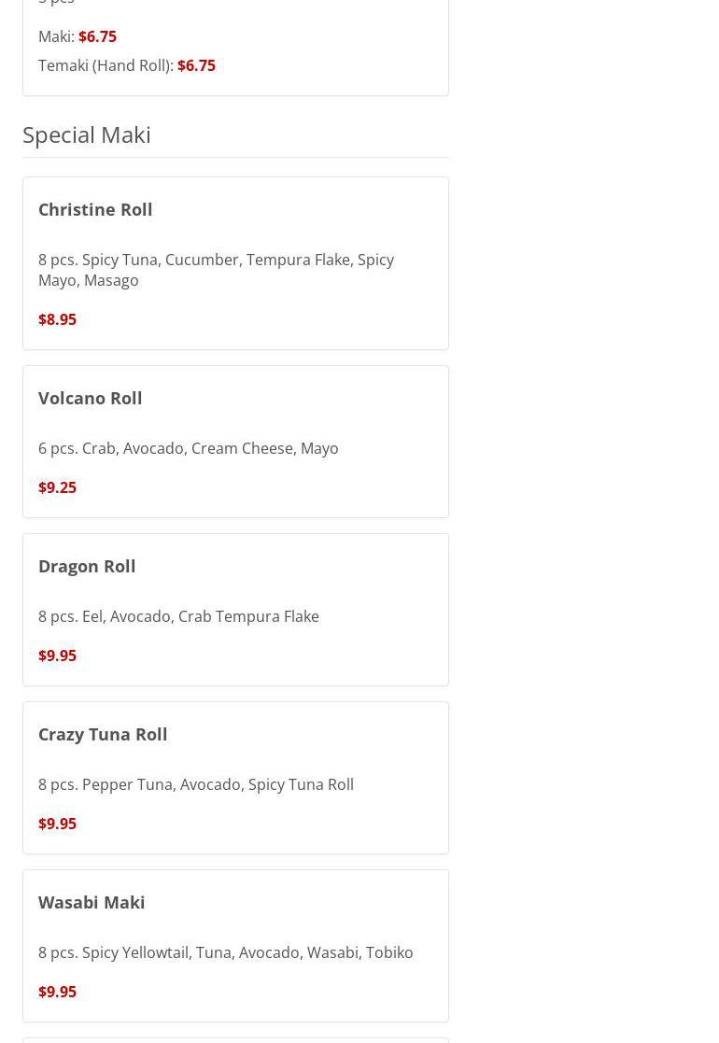The height and width of the screenshot is (1043, 719).
Task: Click the Dragon Roll $9.95 price
Action: (x=57, y=655)
